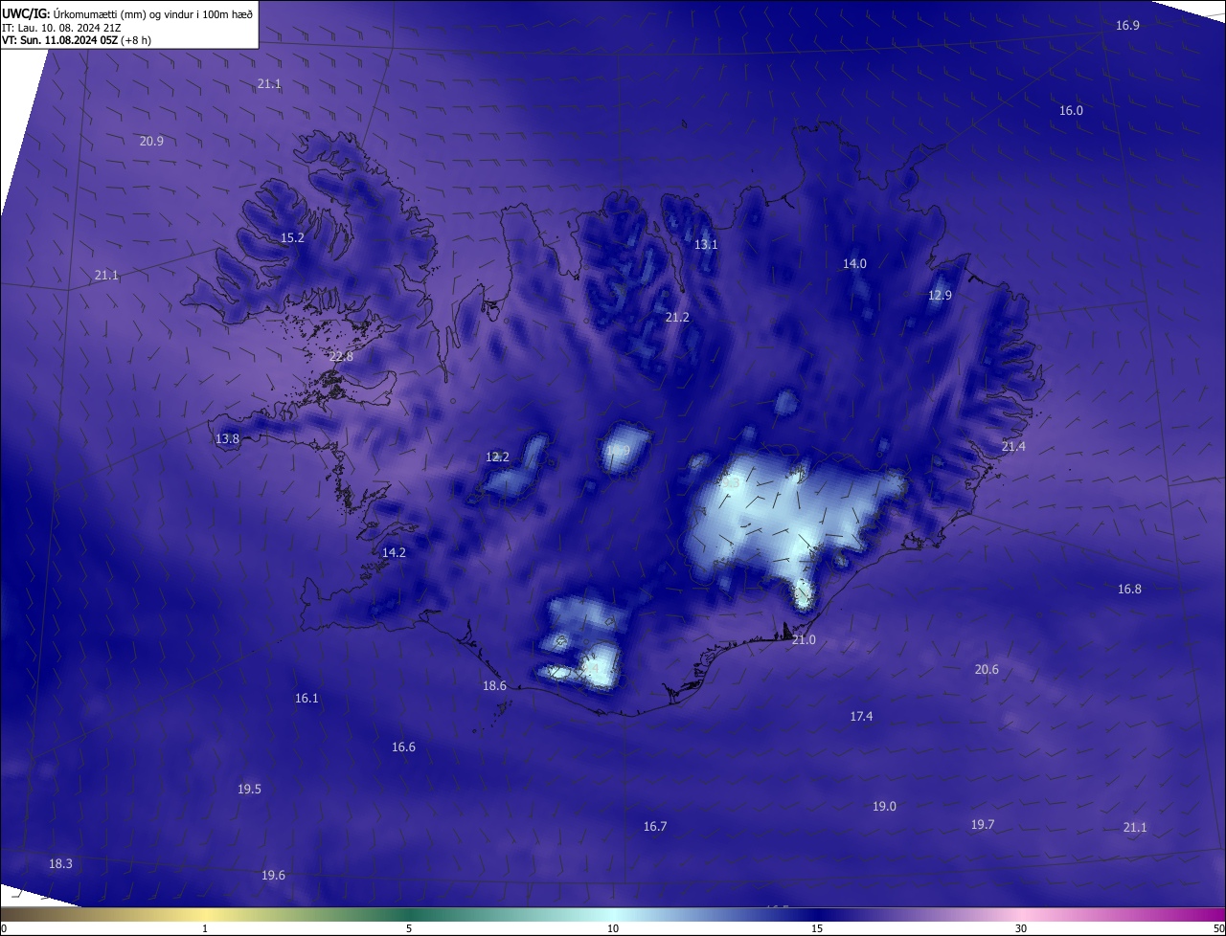The image size is (1226, 936).
Task: Click the color scale tick label 30
Action: [1021, 929]
